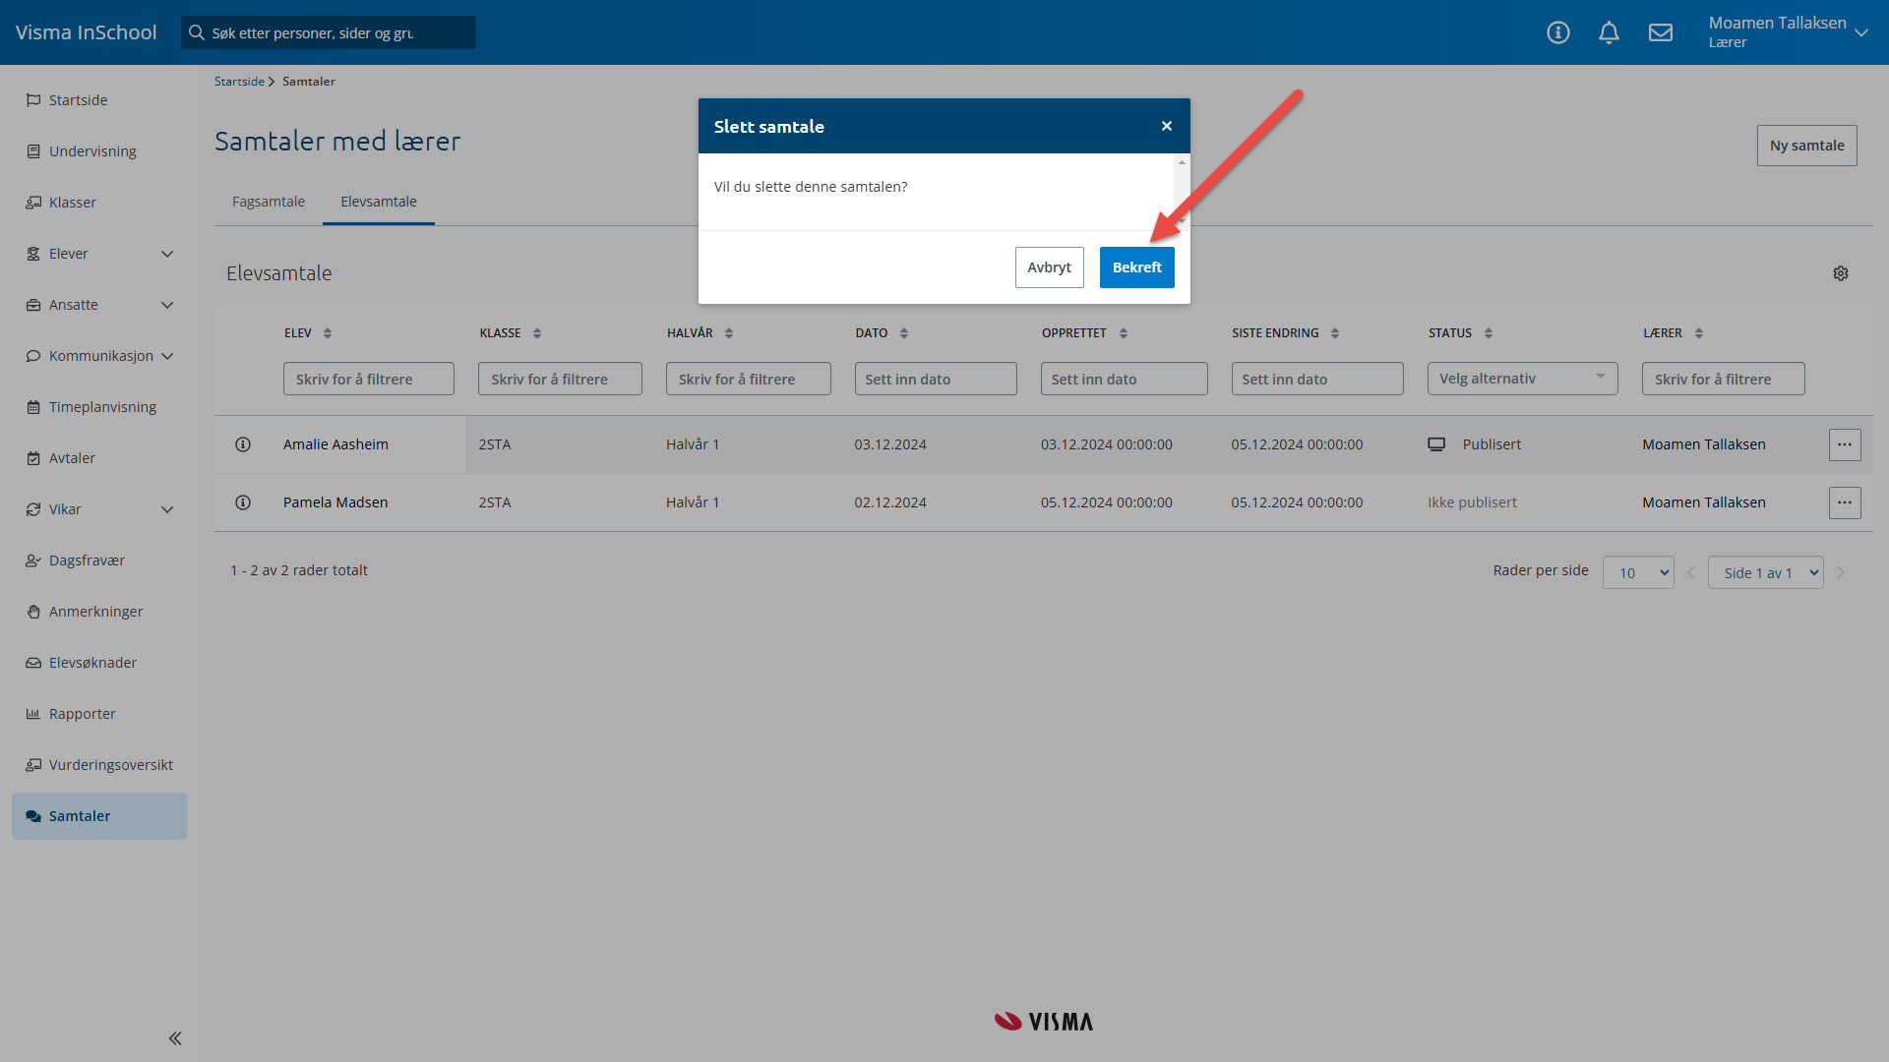This screenshot has height=1062, width=1889.
Task: Open the Status 'Velg alternativ' dropdown
Action: (x=1521, y=379)
